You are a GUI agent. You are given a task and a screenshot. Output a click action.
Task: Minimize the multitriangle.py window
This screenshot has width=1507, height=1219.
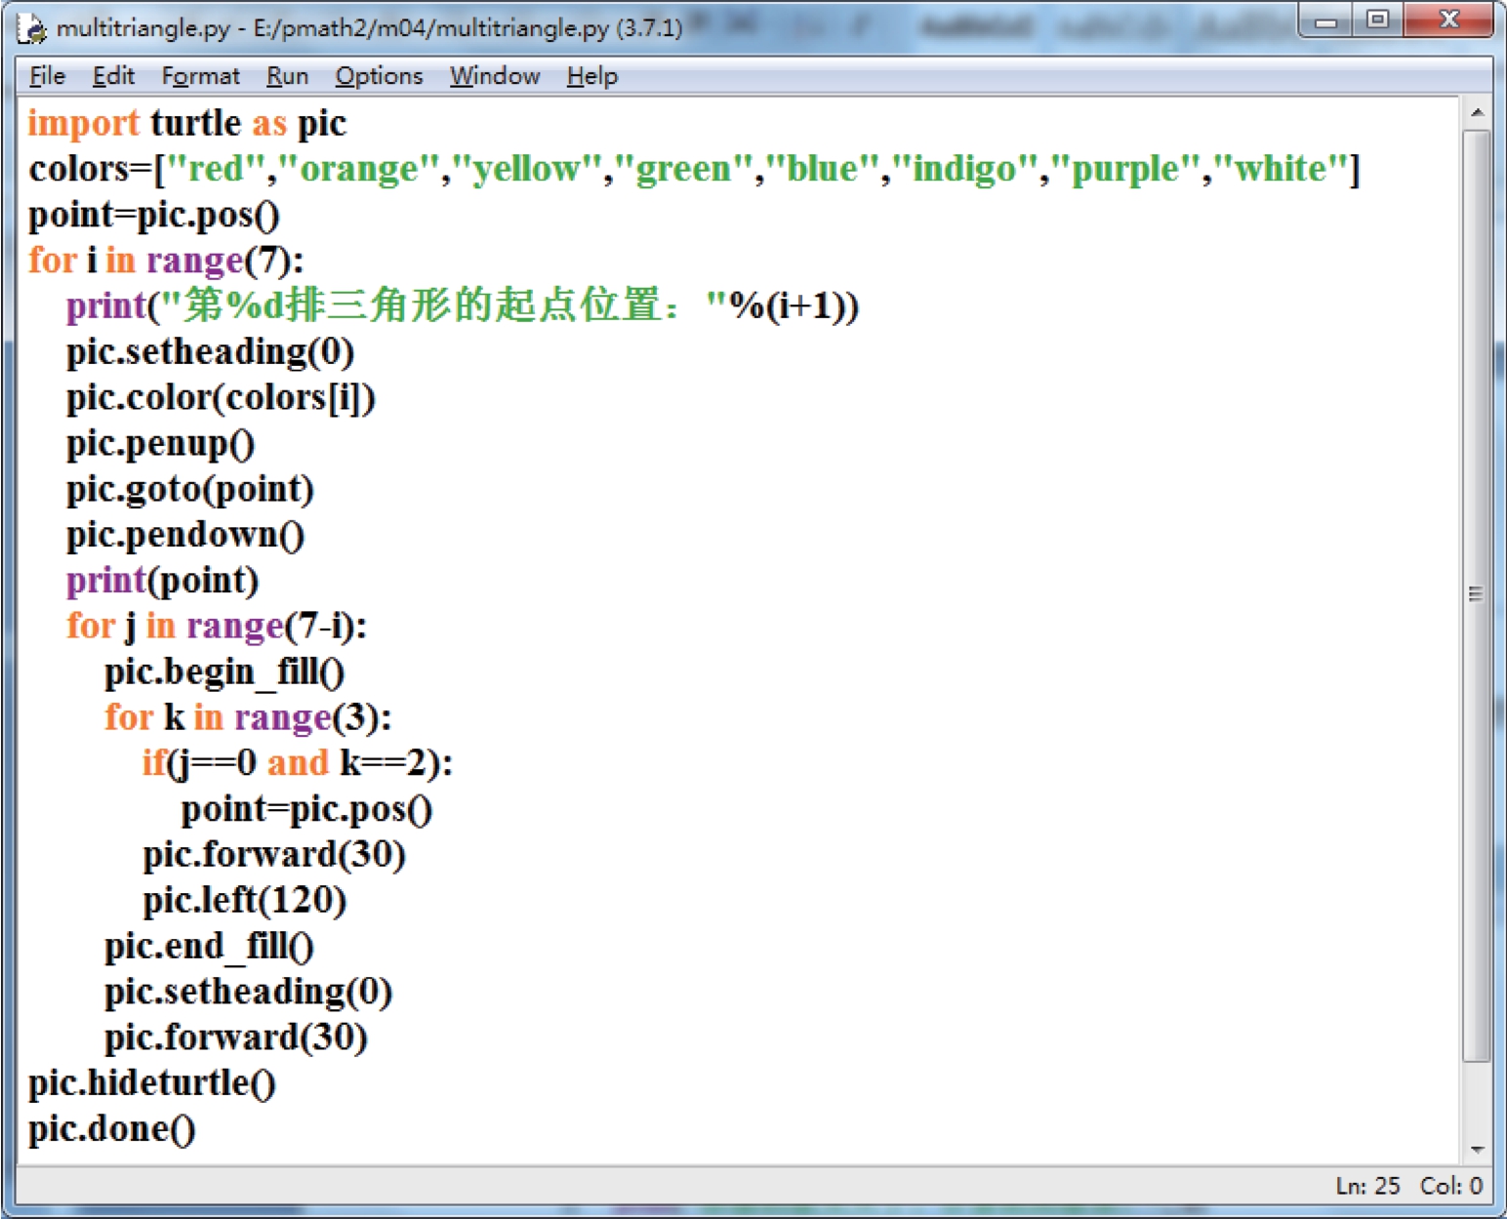click(x=1325, y=20)
